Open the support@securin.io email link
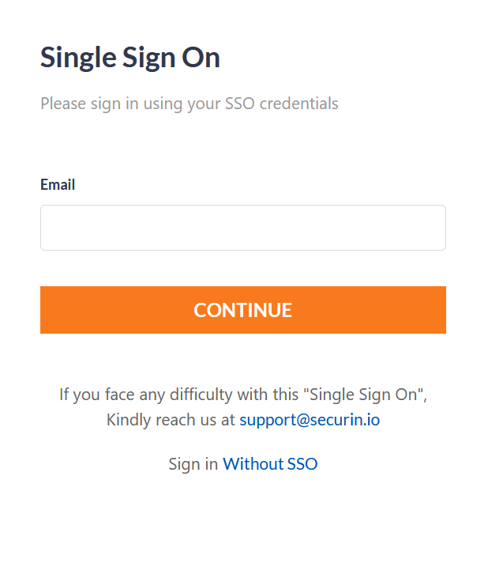The width and height of the screenshot is (488, 563). click(310, 420)
